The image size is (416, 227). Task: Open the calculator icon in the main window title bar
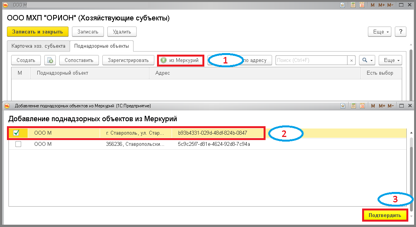tap(353, 5)
